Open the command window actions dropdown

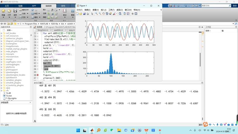click(x=202, y=83)
